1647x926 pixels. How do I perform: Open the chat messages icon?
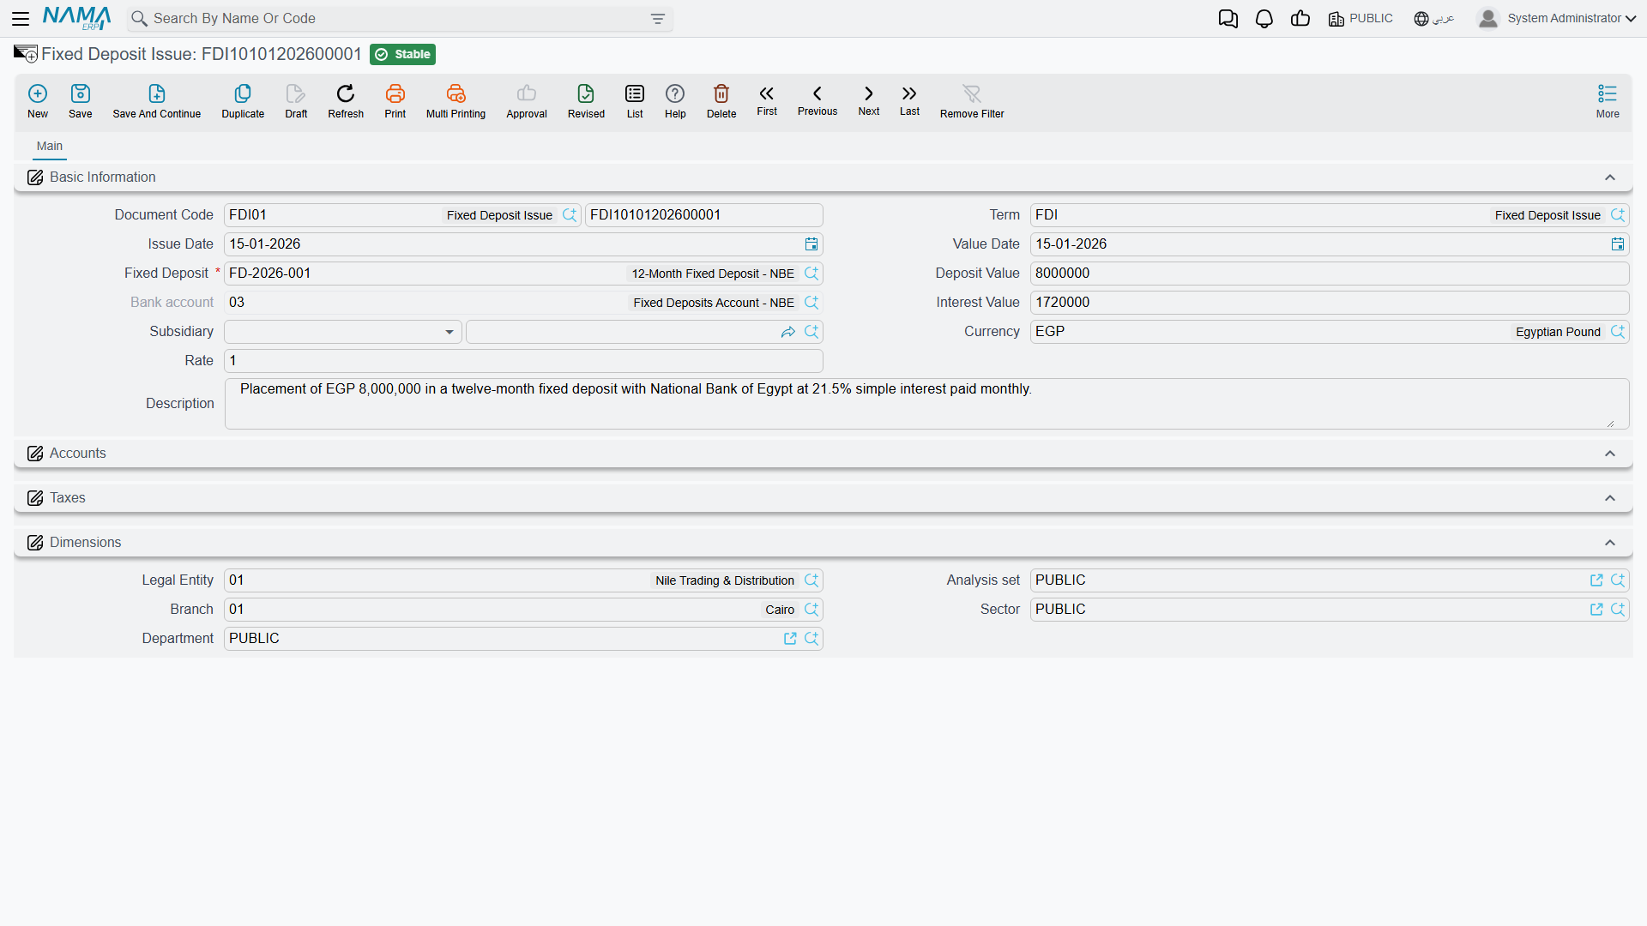pos(1228,19)
